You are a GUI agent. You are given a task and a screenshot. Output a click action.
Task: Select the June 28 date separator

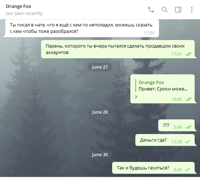point(100,112)
